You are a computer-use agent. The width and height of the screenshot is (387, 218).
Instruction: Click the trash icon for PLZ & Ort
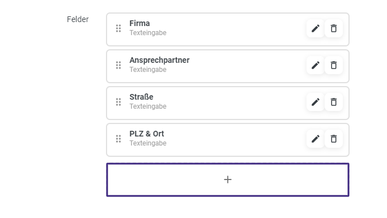click(x=334, y=139)
